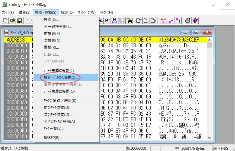
Task: Select 全てのマークの解除(A) menu item
Action: tap(66, 121)
